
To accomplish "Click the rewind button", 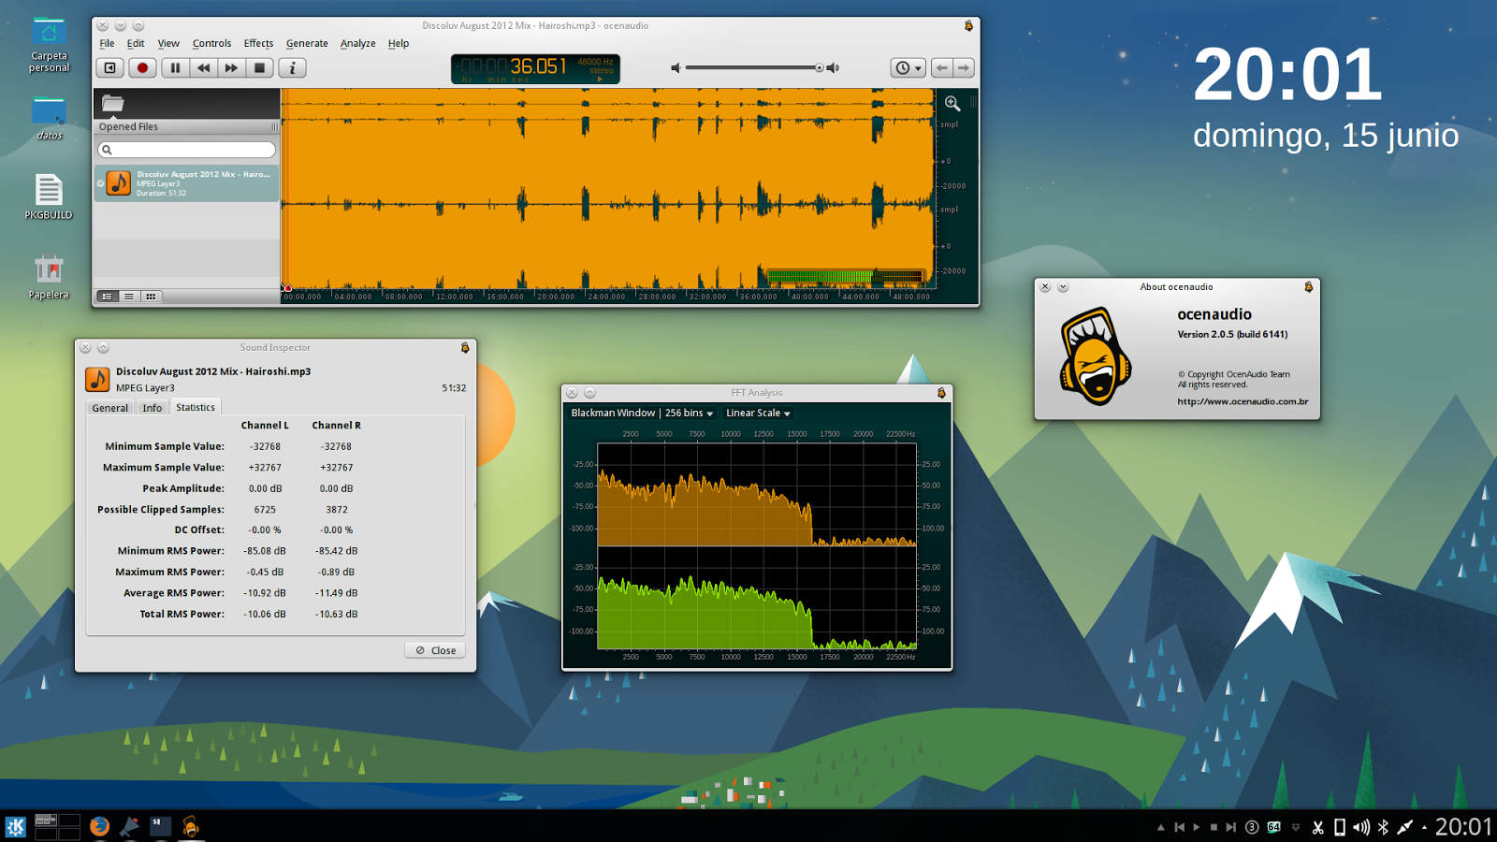I will pyautogui.click(x=203, y=67).
